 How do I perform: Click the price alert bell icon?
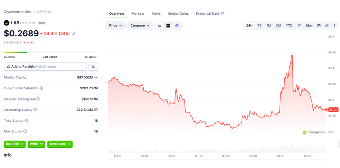tap(93, 67)
